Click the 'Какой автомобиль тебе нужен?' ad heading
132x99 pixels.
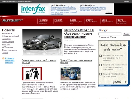[x=113, y=47]
